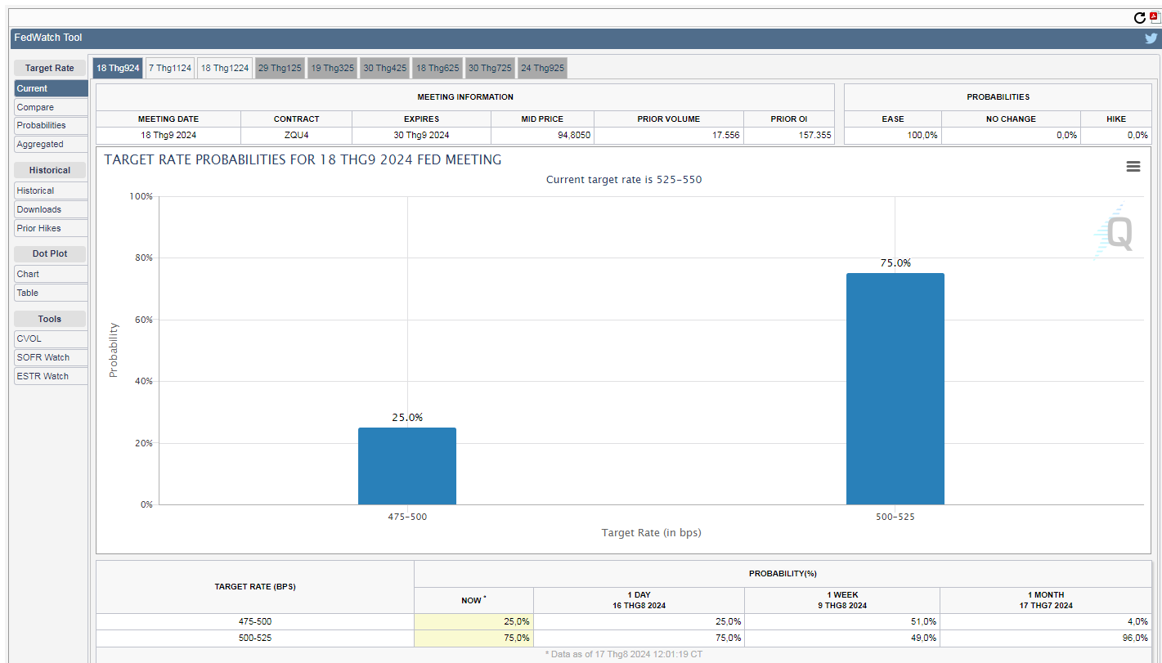Open Dot Plot Chart item
This screenshot has width=1162, height=663.
tap(51, 274)
